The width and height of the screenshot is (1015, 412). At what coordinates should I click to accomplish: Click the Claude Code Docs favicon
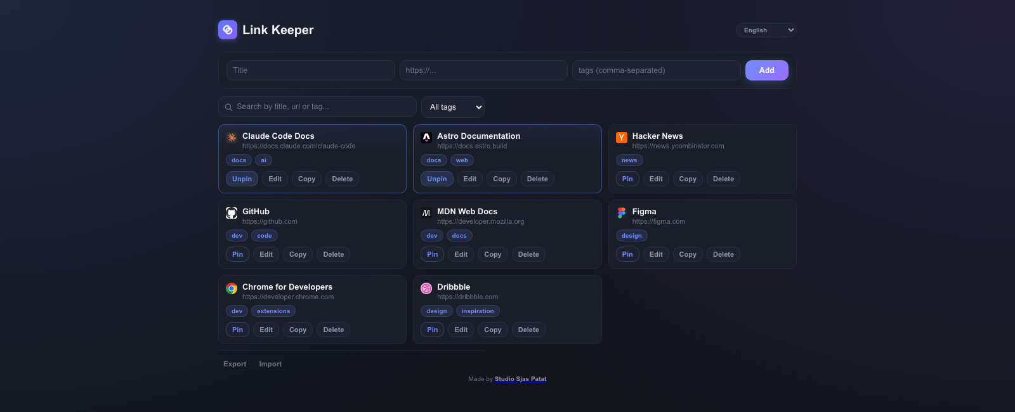[x=232, y=138]
